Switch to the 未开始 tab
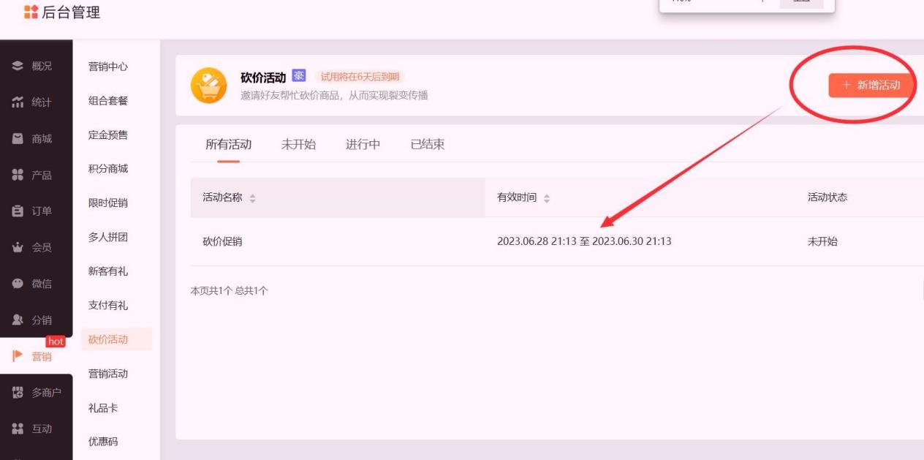The width and height of the screenshot is (924, 460). click(x=298, y=144)
